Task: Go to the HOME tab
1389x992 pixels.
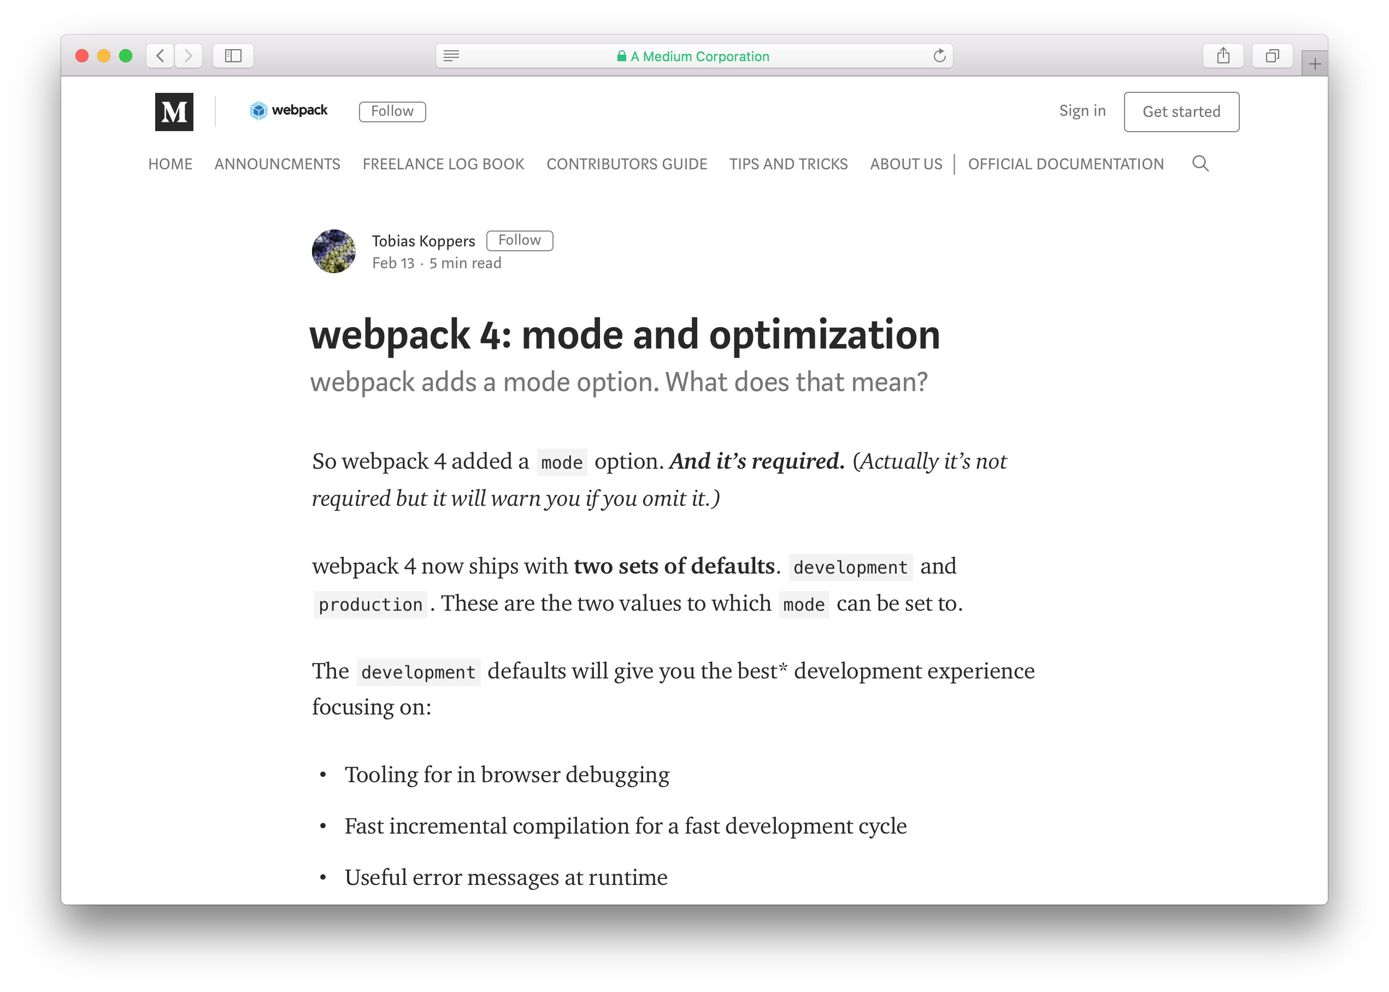Action: 170,164
